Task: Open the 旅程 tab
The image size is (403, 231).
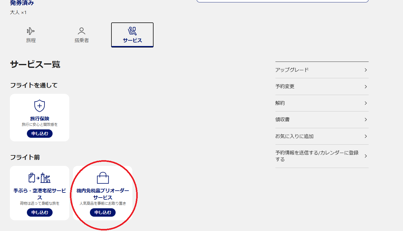Action: pos(31,35)
